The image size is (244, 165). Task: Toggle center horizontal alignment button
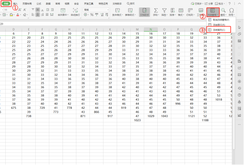click(38, 15)
